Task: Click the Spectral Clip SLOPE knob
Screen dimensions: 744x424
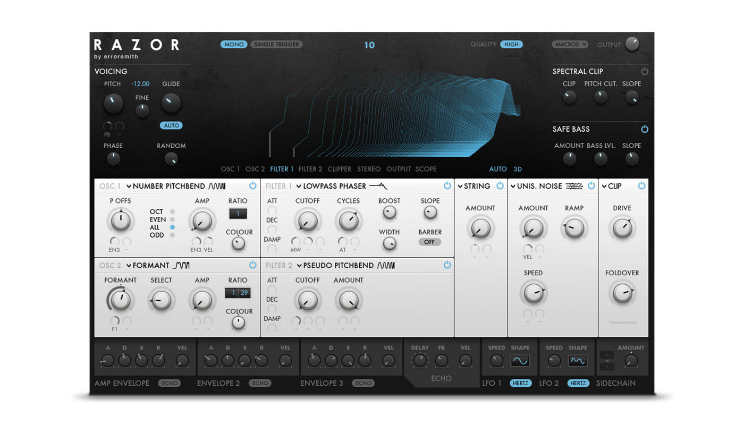Action: [x=632, y=97]
